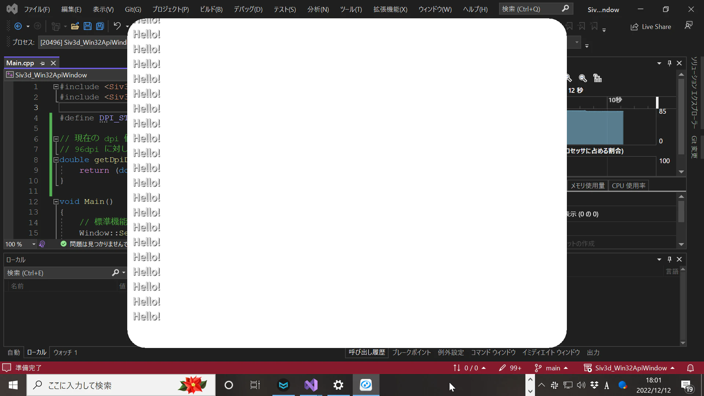Switch to ブレークポイント tab

point(411,352)
